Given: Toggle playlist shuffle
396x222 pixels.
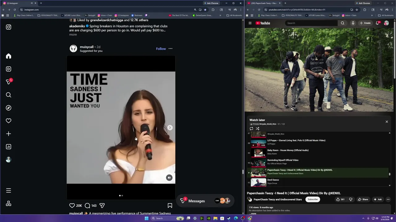Looking at the screenshot, I should (257, 129).
